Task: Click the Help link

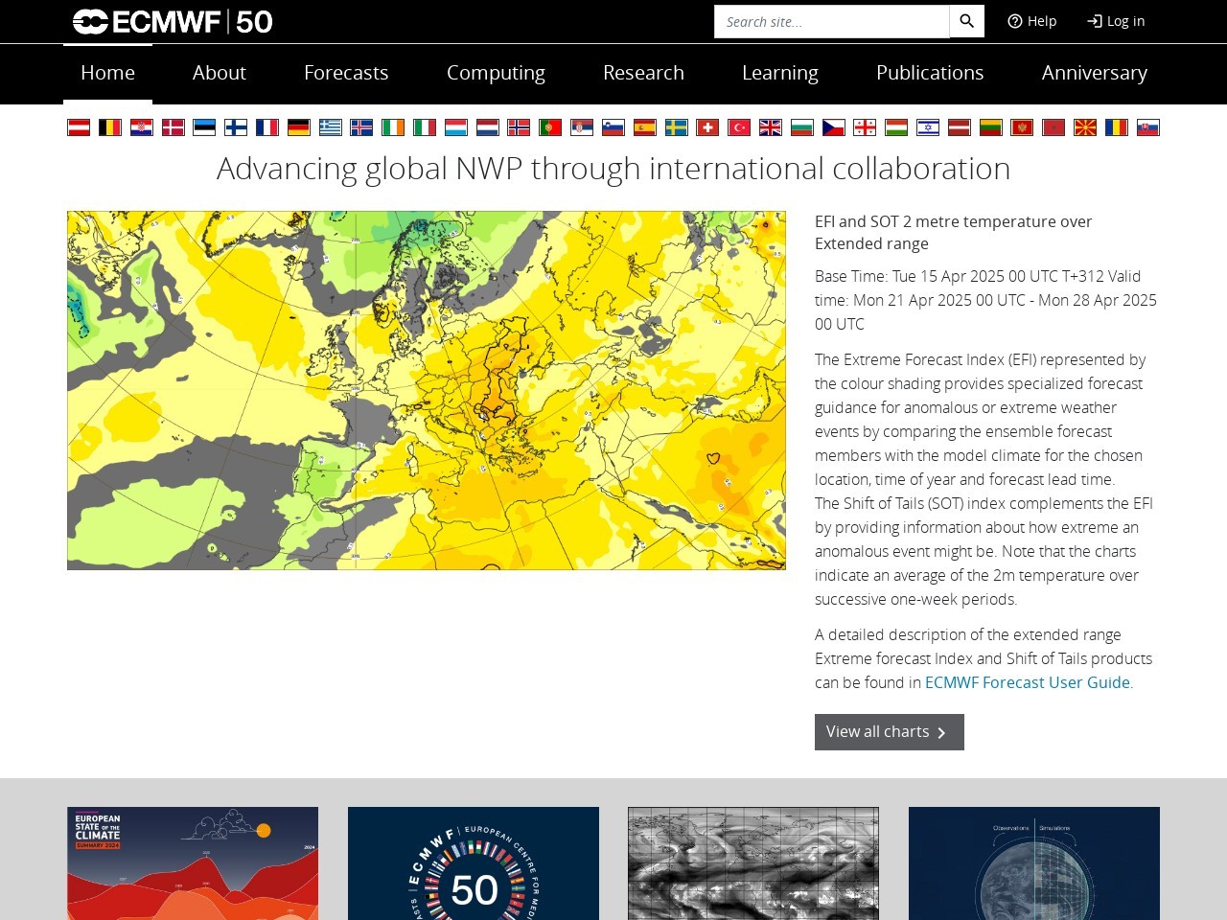Action: click(x=1032, y=21)
